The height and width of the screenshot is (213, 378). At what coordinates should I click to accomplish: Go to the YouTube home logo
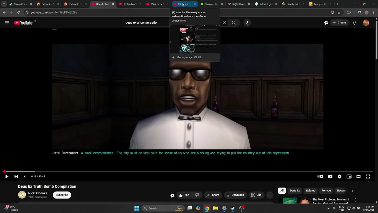[x=23, y=23]
